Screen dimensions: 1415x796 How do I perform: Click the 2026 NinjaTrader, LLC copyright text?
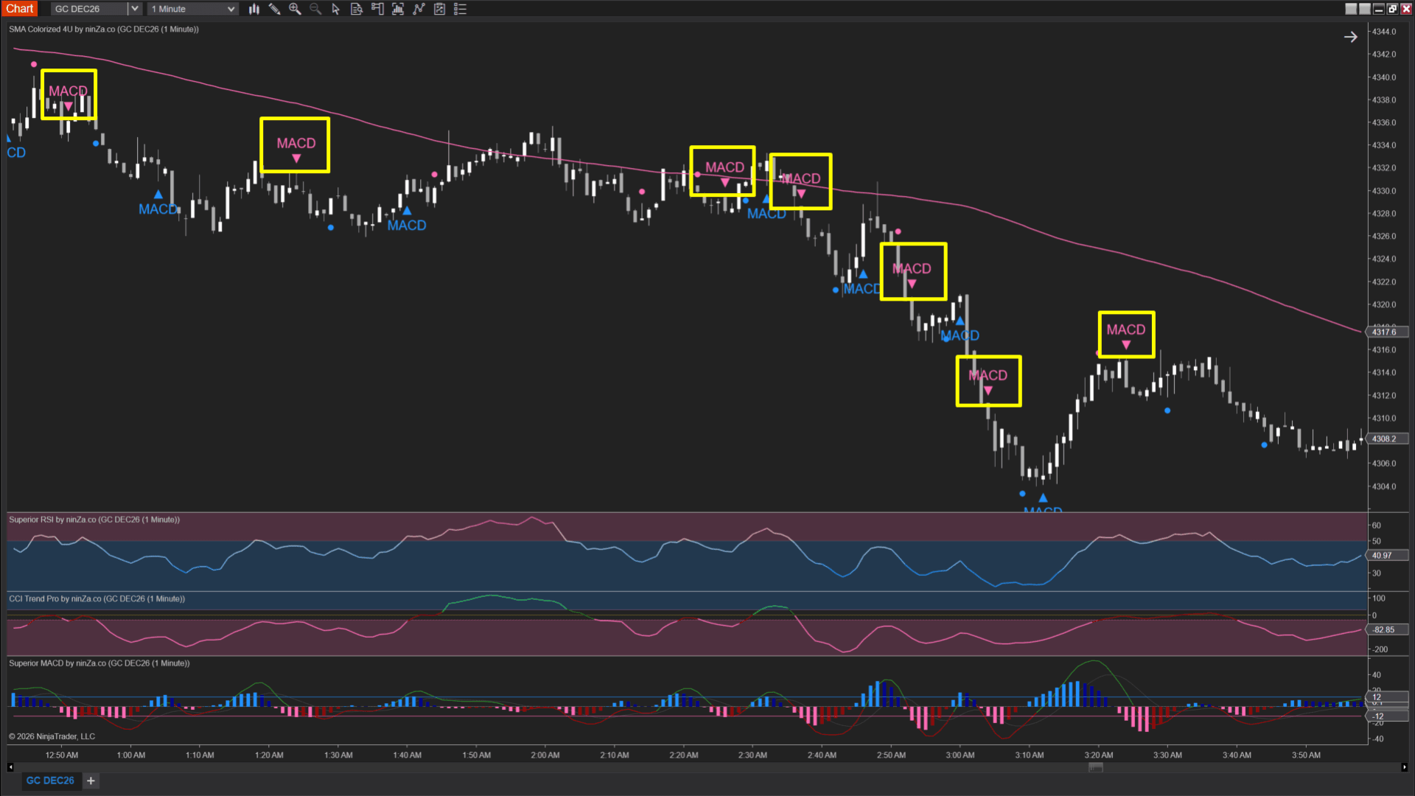coord(52,736)
